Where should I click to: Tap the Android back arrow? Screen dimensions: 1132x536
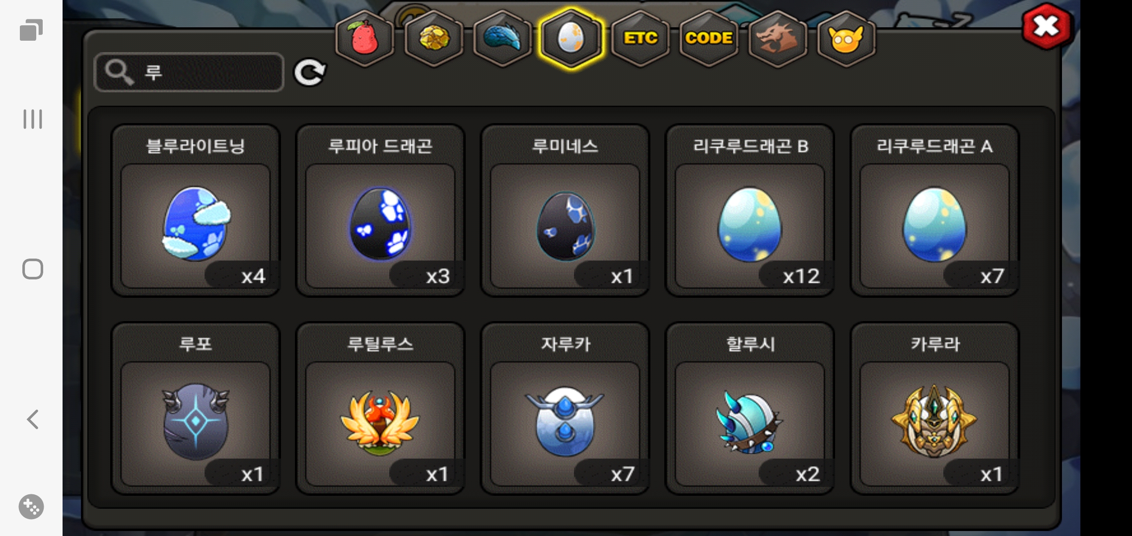(x=33, y=419)
